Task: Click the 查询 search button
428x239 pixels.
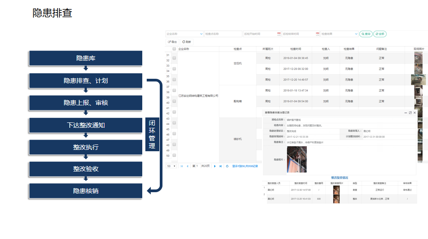Action: click(366, 34)
